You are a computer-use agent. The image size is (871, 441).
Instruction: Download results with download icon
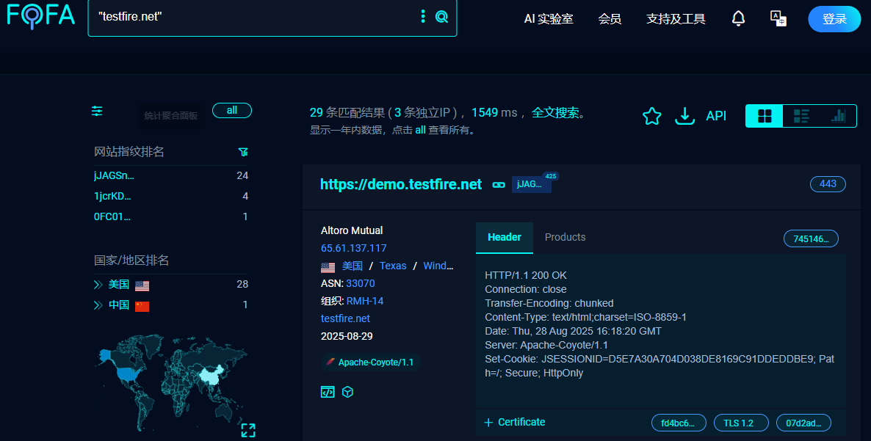coord(684,116)
